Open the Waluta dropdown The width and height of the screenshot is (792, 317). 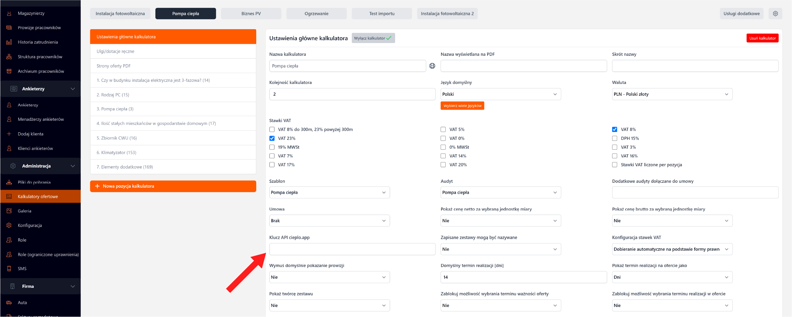[672, 94]
